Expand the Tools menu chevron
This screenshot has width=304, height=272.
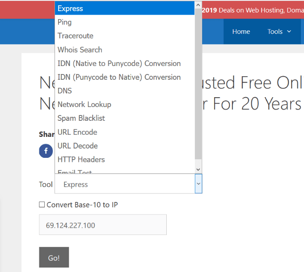289,31
